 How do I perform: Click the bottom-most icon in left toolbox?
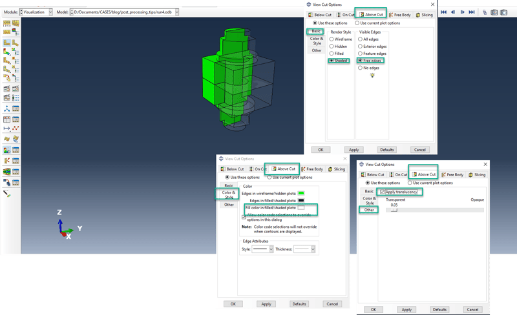tap(7, 192)
